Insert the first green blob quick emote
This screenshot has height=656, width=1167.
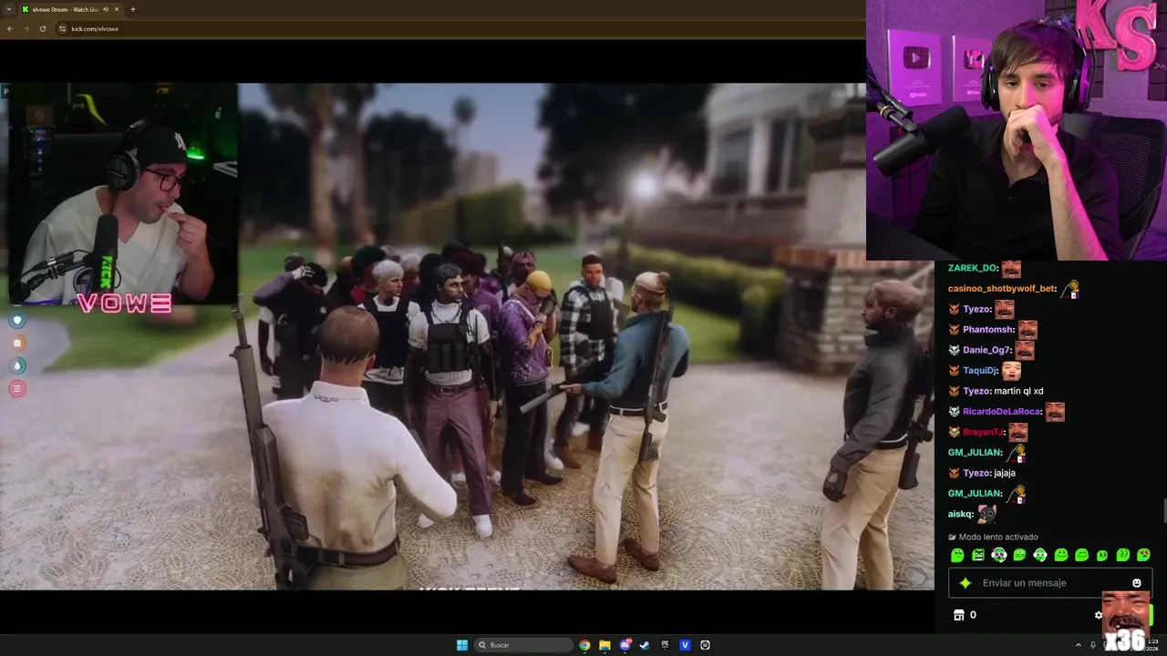click(957, 555)
